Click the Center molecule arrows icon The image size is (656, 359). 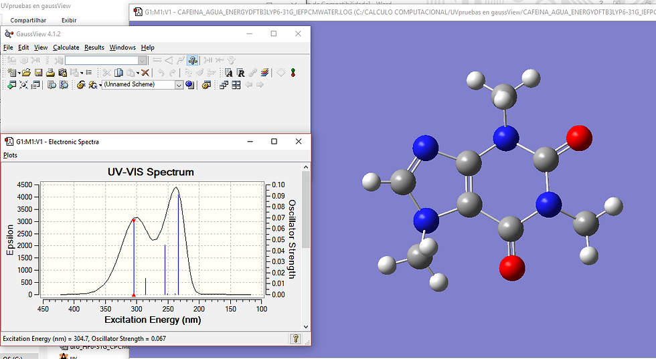(x=24, y=85)
